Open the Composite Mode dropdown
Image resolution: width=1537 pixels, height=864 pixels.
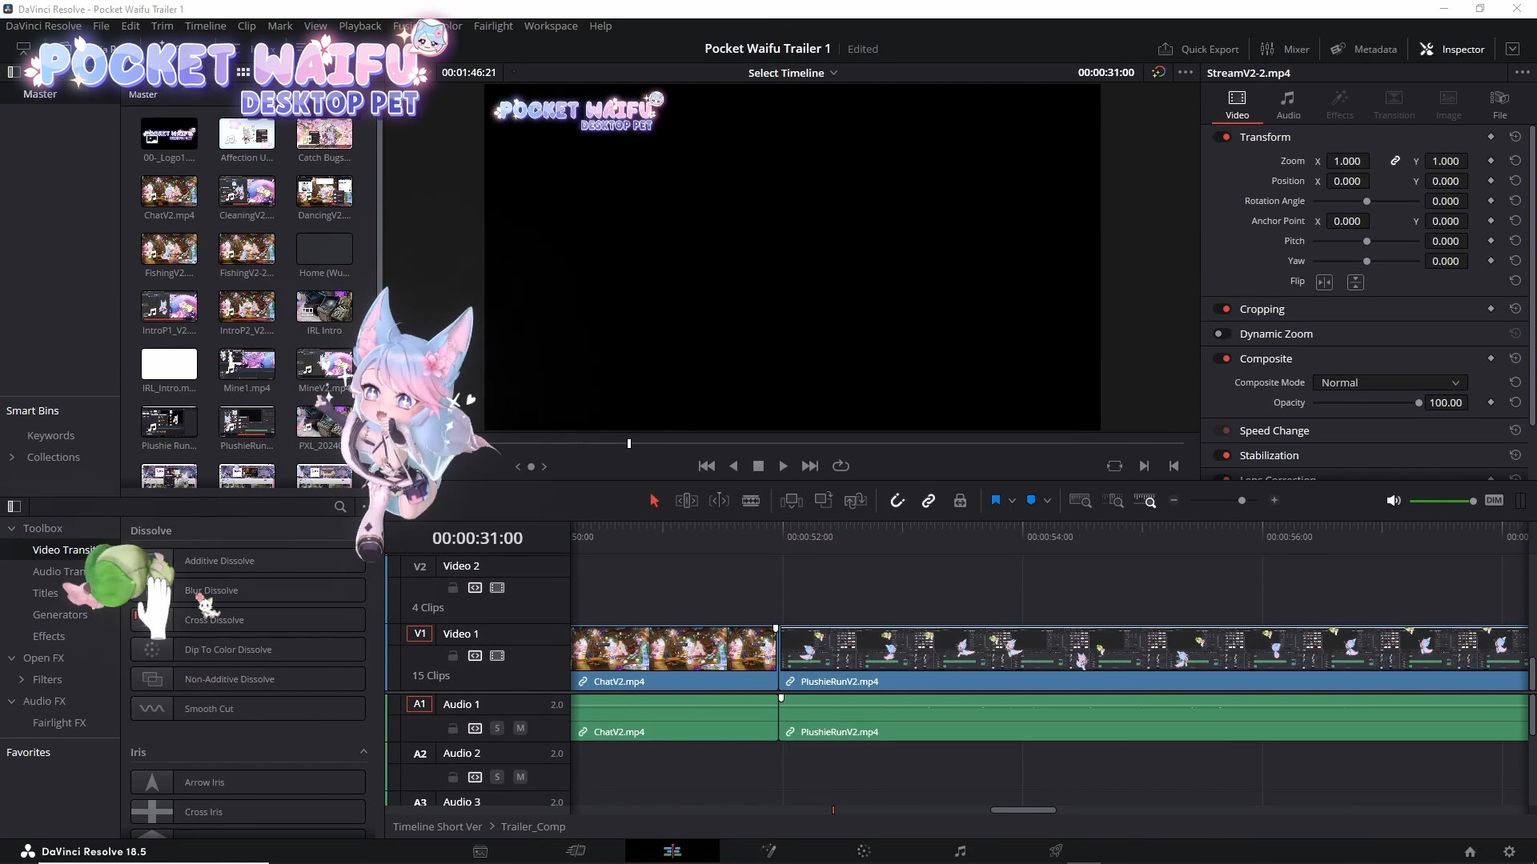click(1391, 382)
